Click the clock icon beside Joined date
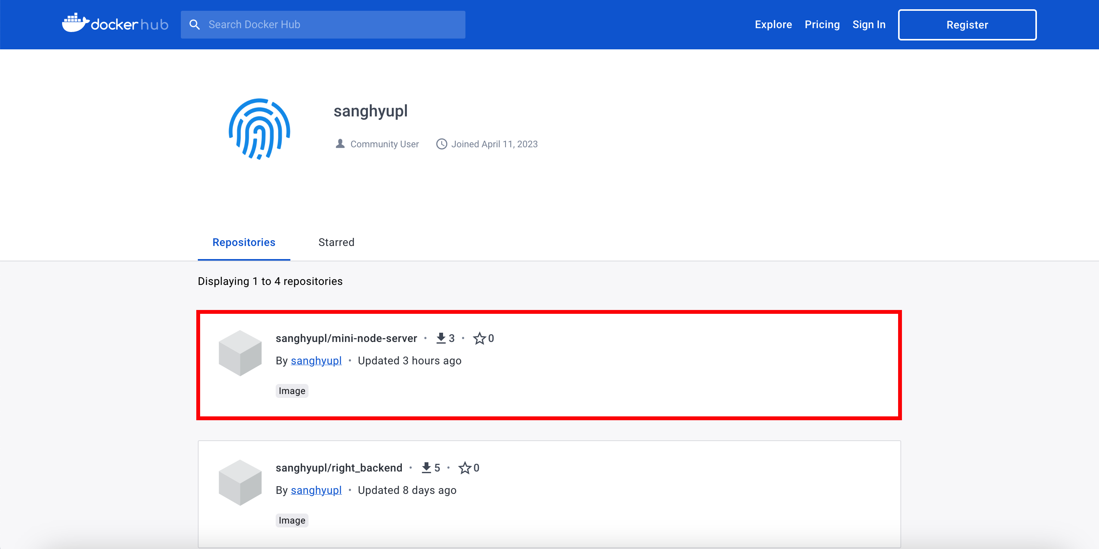 coord(442,144)
